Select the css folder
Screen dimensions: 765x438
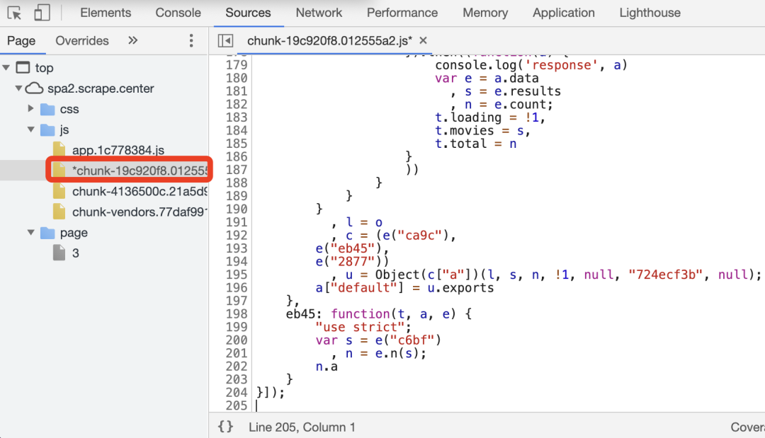click(69, 109)
